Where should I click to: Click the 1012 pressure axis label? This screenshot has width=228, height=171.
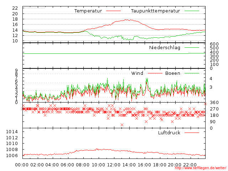(12, 138)
